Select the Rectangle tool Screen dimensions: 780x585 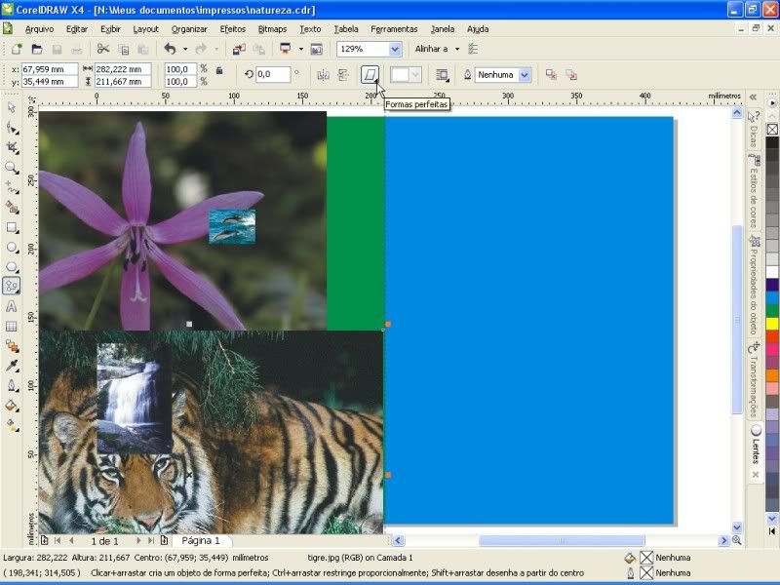click(x=12, y=227)
